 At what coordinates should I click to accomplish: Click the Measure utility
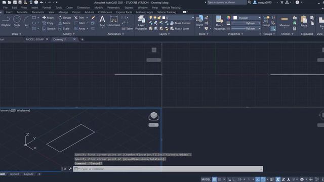click(285, 21)
